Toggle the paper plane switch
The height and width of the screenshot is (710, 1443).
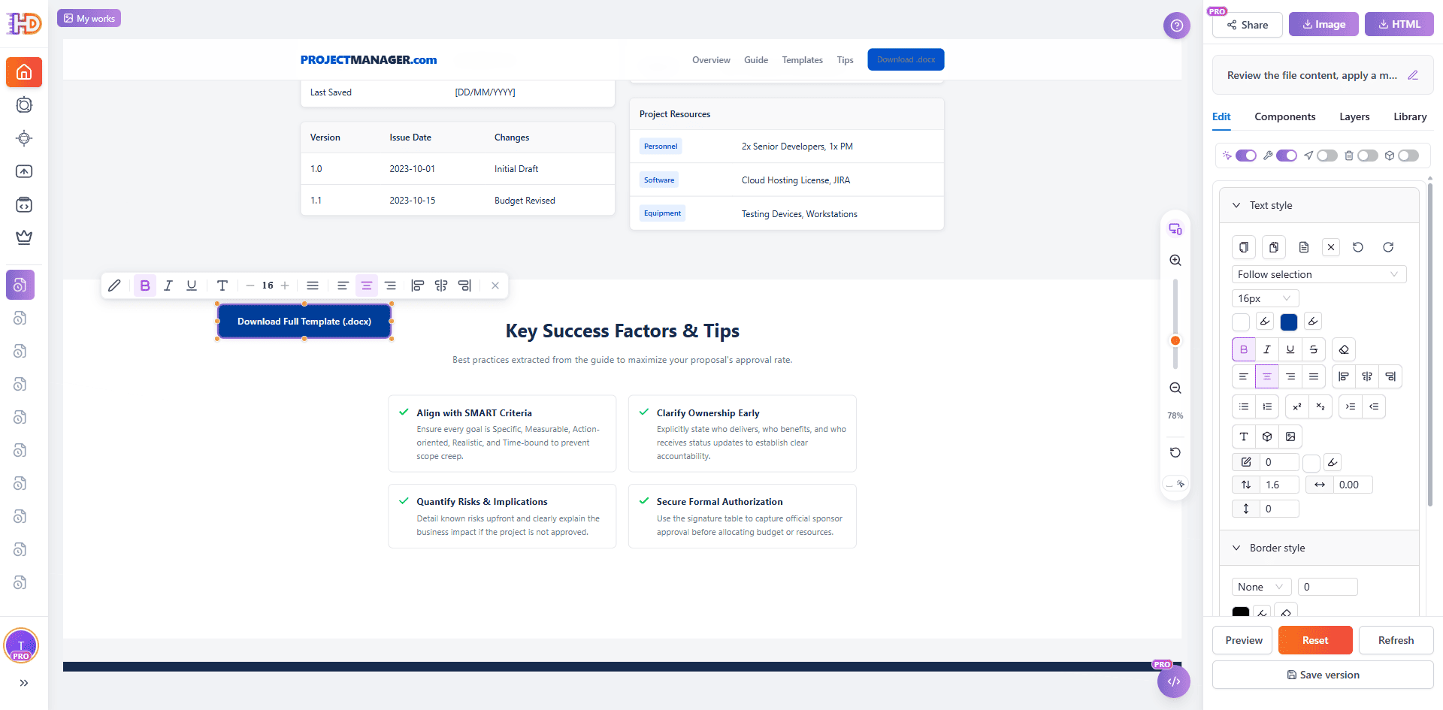1327,156
